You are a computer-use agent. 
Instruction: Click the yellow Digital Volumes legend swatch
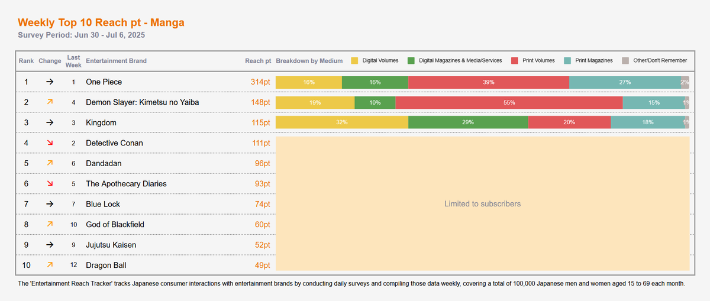coord(355,61)
